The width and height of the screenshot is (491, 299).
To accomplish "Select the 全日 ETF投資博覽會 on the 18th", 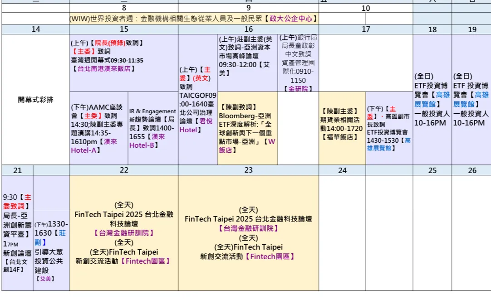I will (432, 100).
